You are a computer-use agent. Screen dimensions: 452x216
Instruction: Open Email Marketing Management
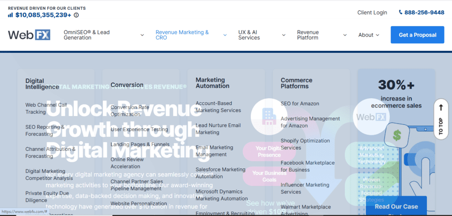pos(214,151)
